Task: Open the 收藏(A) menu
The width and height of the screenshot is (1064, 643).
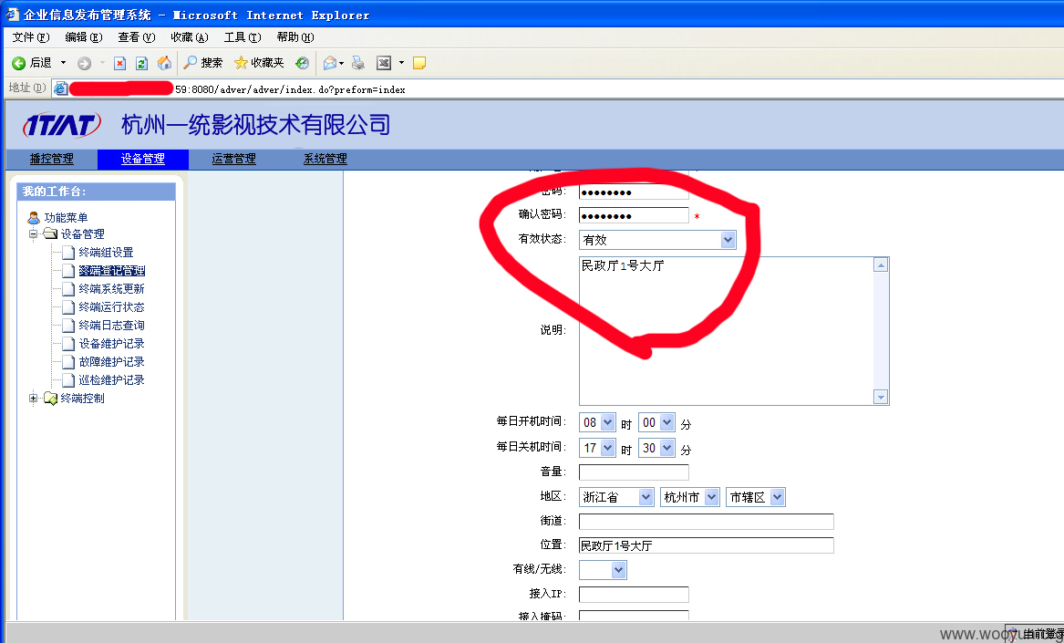Action: (190, 37)
